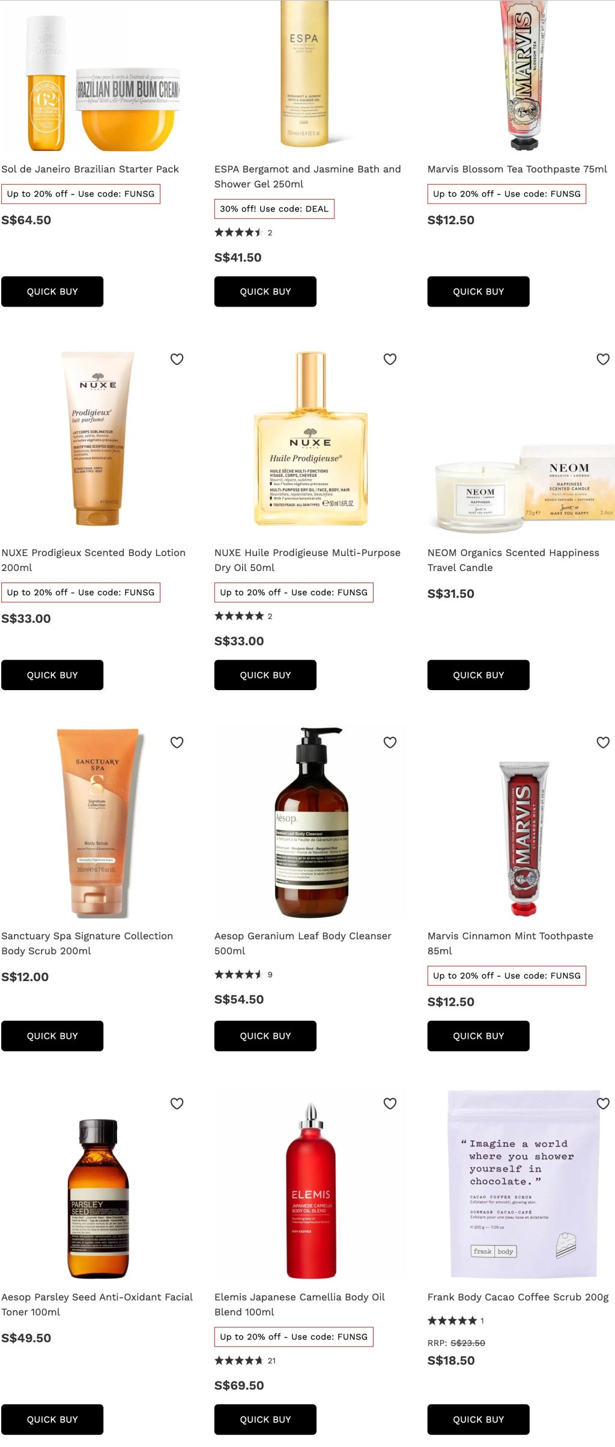The width and height of the screenshot is (615, 1447).
Task: Save Sanctuary Spa Body Scrub with heart icon
Action: click(177, 742)
